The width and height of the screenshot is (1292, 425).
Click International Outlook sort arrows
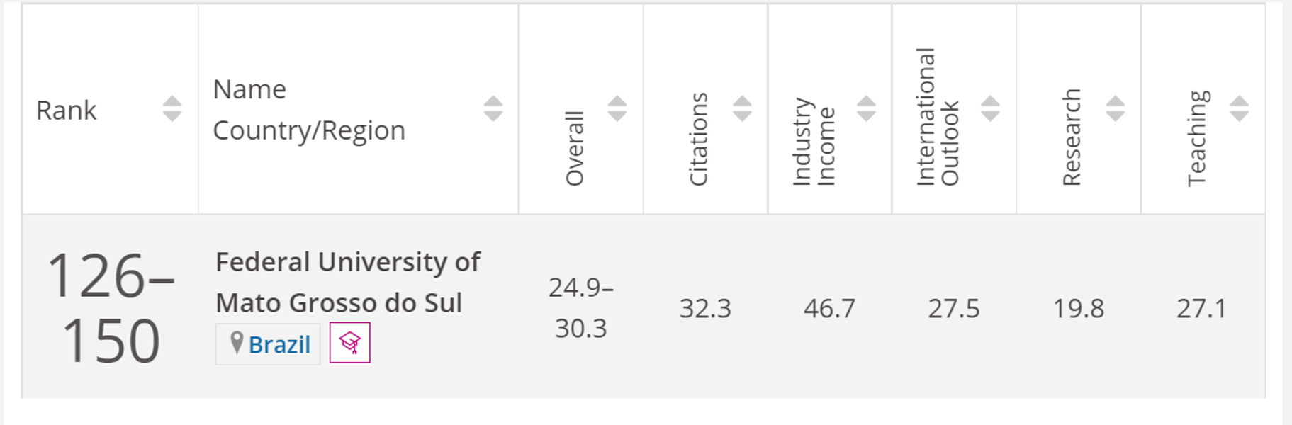click(990, 109)
